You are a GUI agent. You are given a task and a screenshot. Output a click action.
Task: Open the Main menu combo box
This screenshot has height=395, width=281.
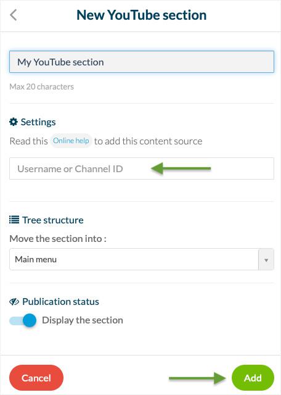[142, 259]
